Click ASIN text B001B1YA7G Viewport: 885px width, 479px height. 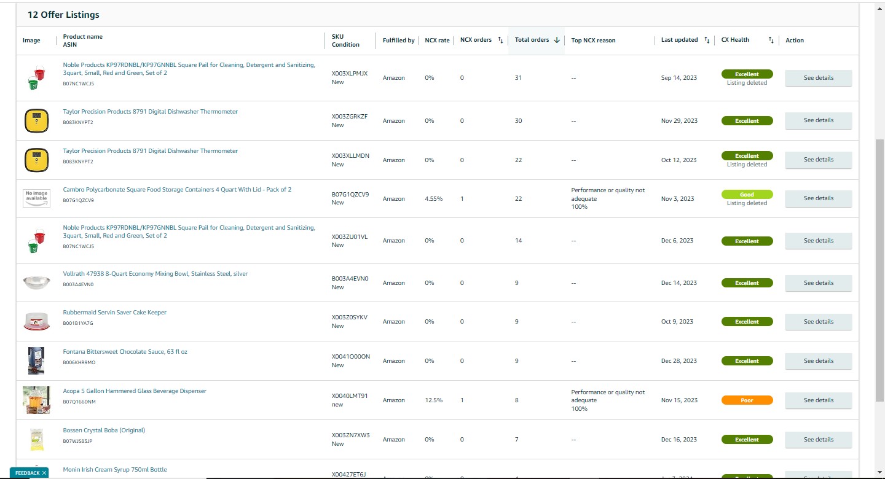pyautogui.click(x=78, y=323)
